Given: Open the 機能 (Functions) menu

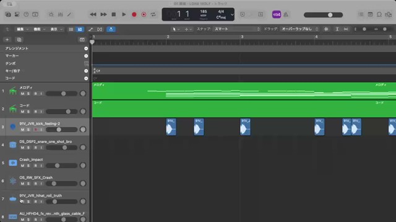Looking at the screenshot, I should (x=40, y=29).
